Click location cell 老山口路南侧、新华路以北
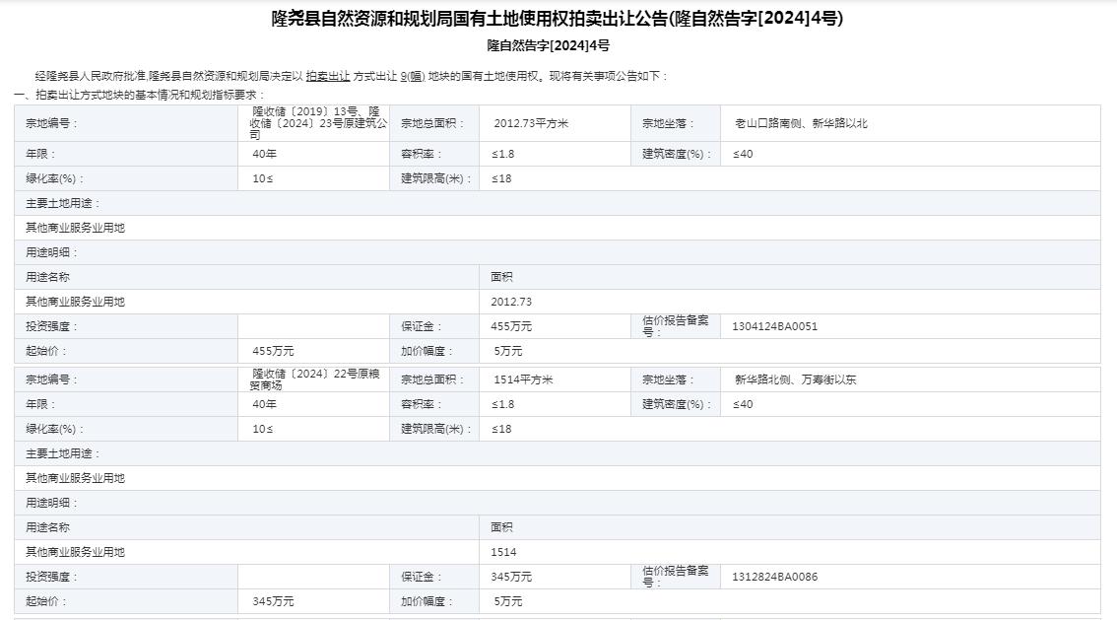1117x620 pixels. [x=801, y=124]
